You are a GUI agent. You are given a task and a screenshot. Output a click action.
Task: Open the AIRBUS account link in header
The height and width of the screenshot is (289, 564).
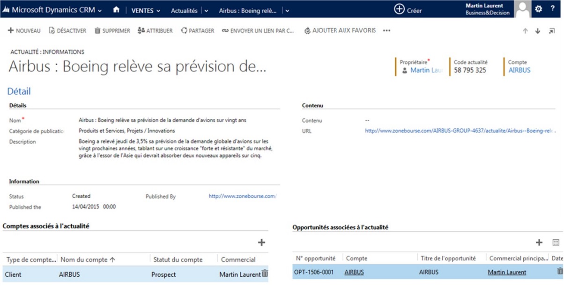coord(519,70)
